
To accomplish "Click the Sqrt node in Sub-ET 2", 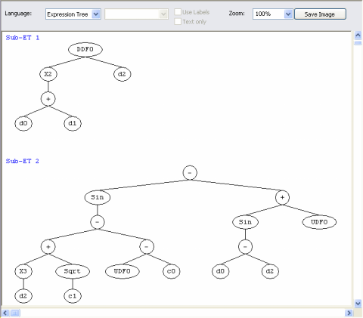I will click(73, 271).
